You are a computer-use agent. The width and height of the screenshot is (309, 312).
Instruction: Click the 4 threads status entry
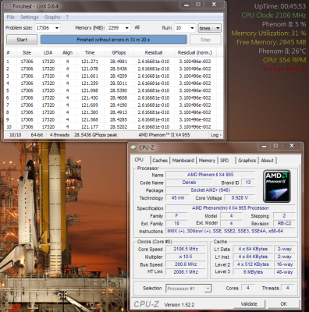point(59,135)
